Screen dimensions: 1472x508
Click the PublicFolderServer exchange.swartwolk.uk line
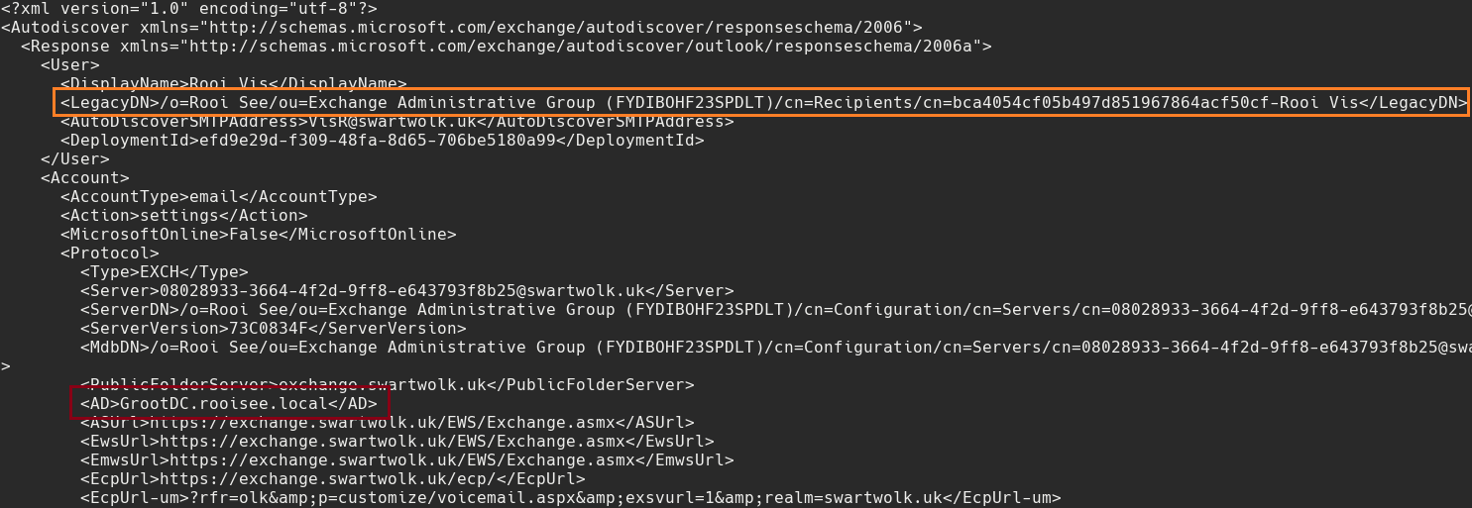coord(387,385)
